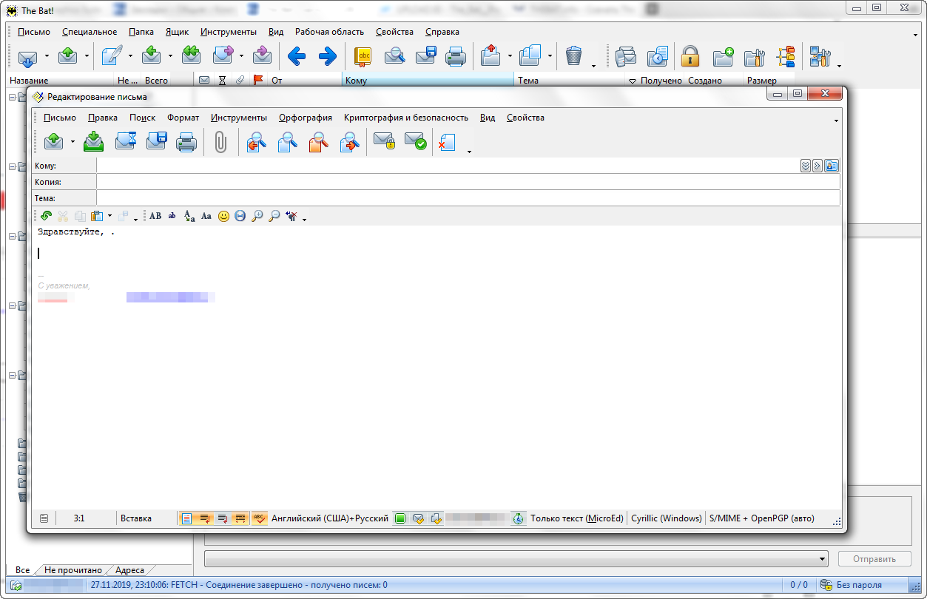The image size is (927, 599).
Task: Click the green undo arrow in editor toolbar
Action: click(x=46, y=216)
